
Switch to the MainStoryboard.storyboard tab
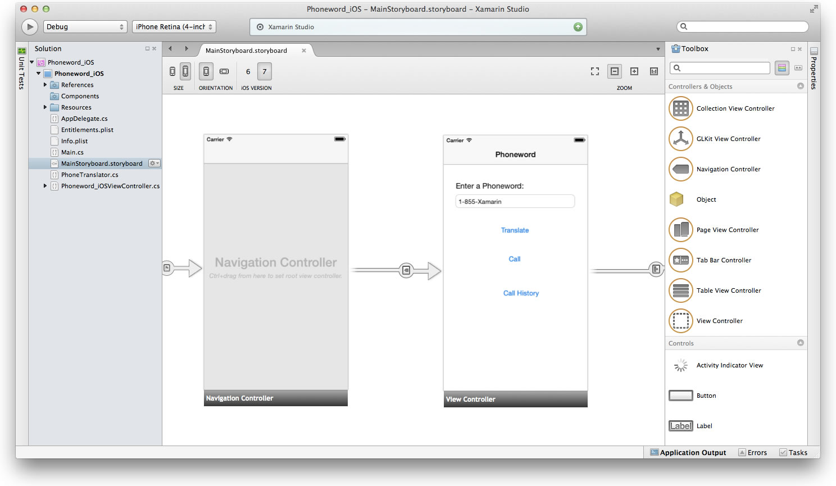click(x=246, y=51)
